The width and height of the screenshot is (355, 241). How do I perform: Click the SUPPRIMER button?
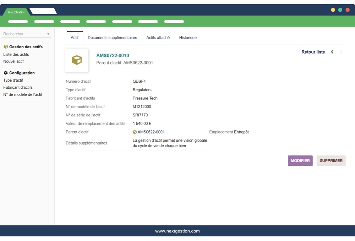click(331, 160)
